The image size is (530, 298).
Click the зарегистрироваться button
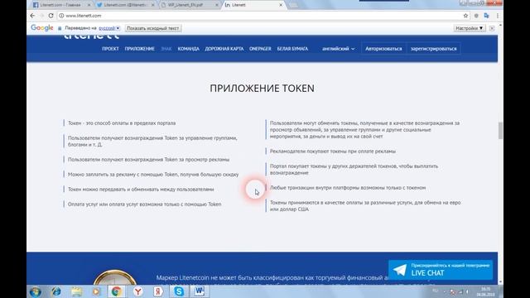pyautogui.click(x=434, y=49)
